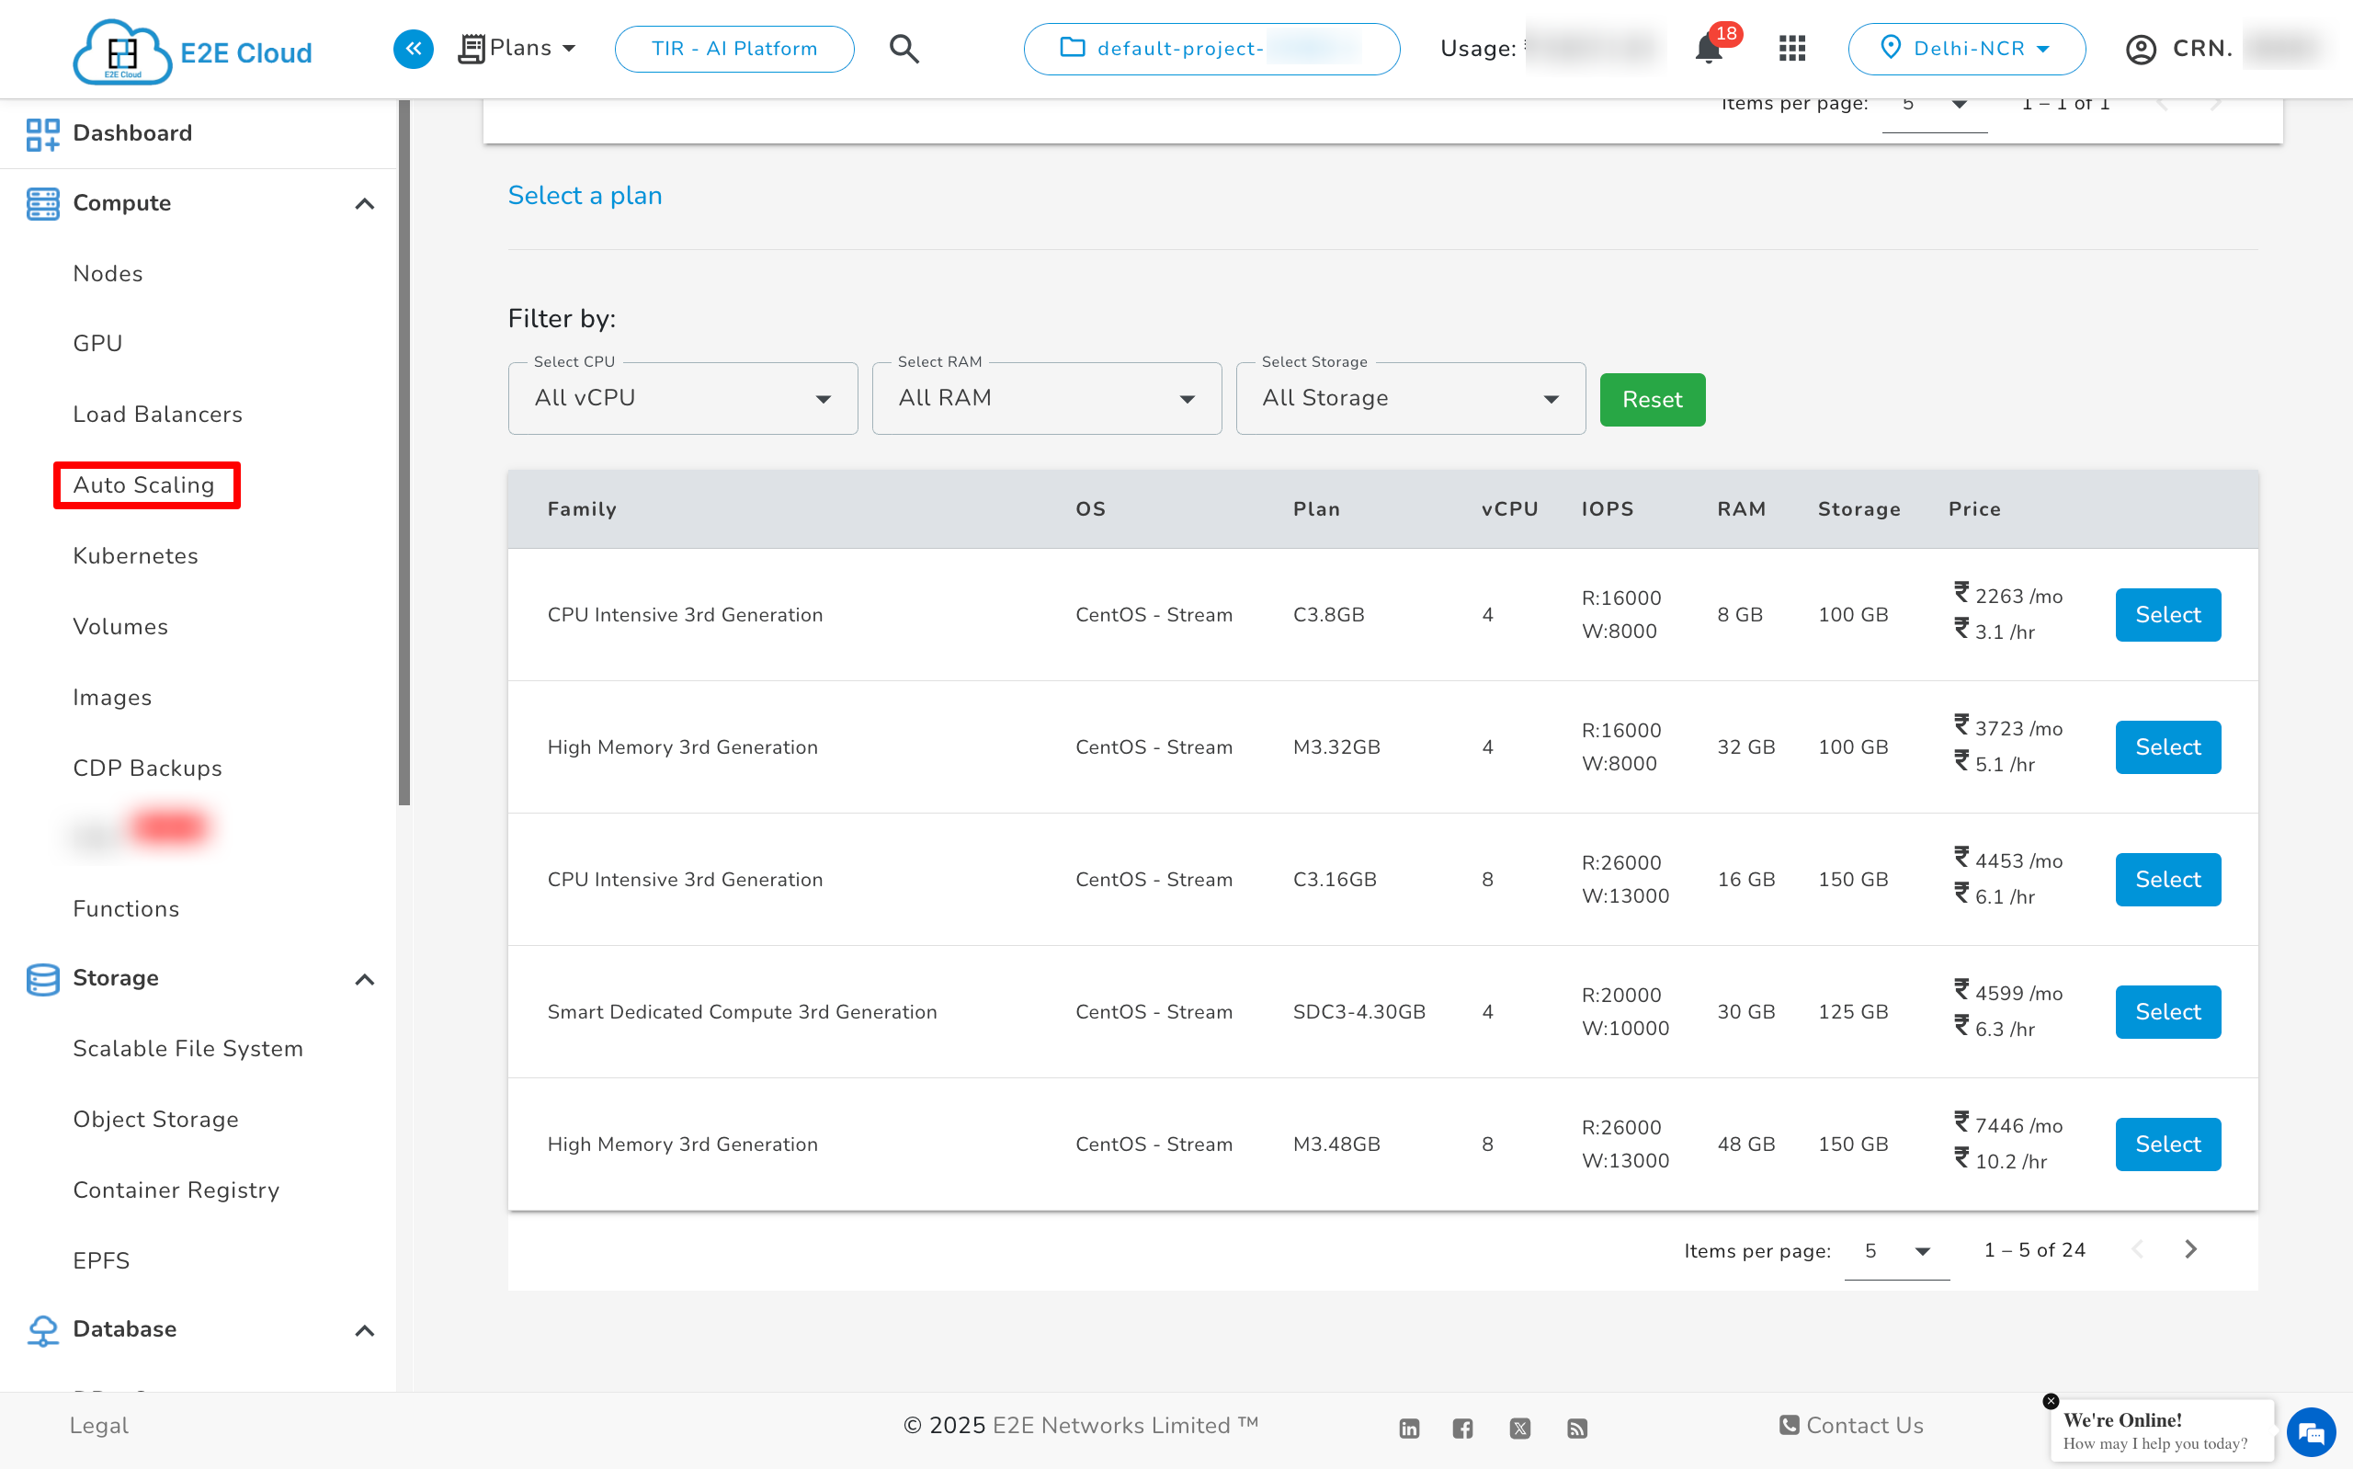Open Kubernetes in the sidebar
Viewport: 2353px width, 1469px height.
tap(136, 556)
